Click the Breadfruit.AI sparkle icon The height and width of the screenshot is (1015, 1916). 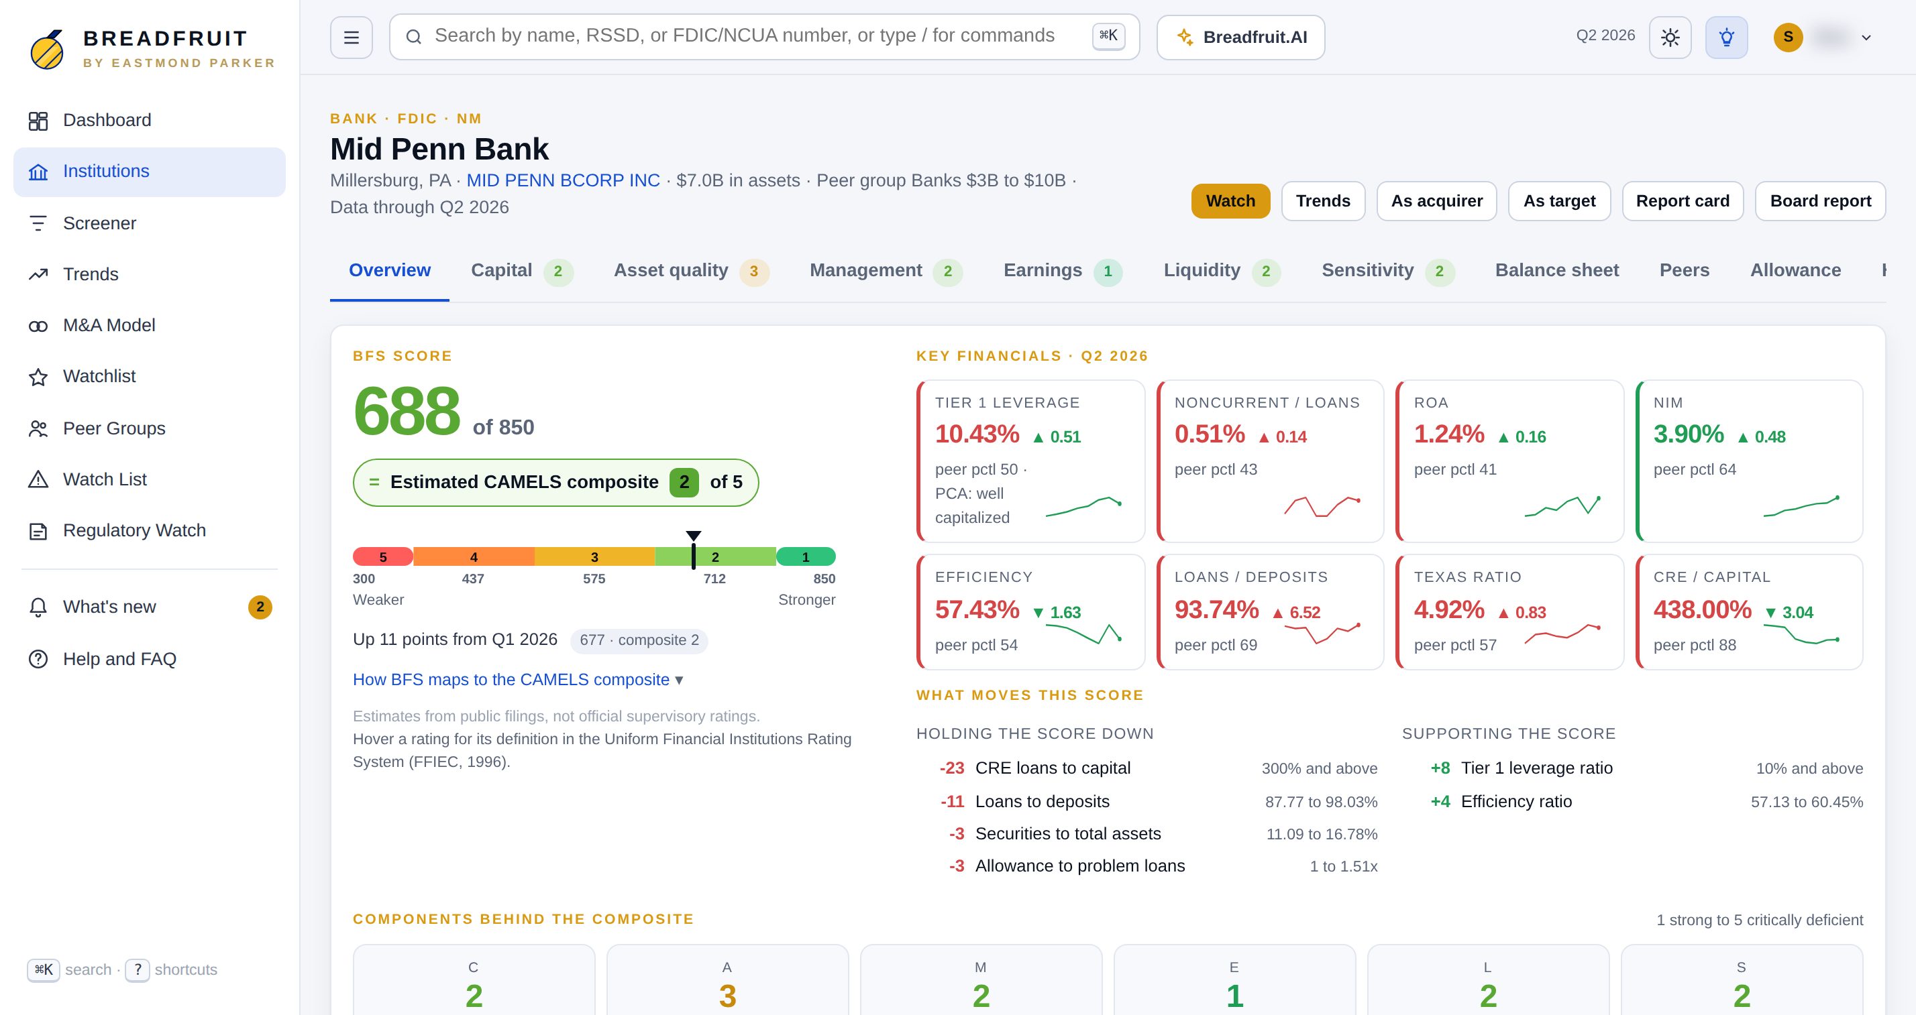coord(1185,36)
